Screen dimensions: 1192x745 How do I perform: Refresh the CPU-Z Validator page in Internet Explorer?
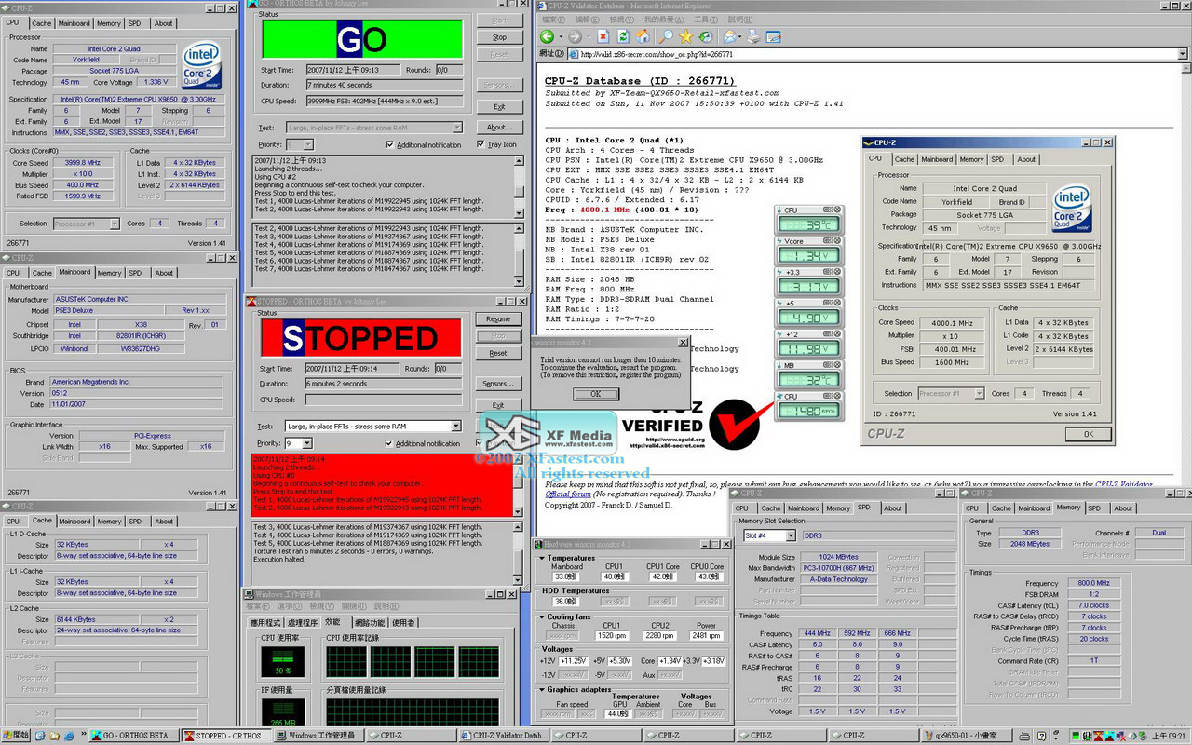[x=623, y=36]
